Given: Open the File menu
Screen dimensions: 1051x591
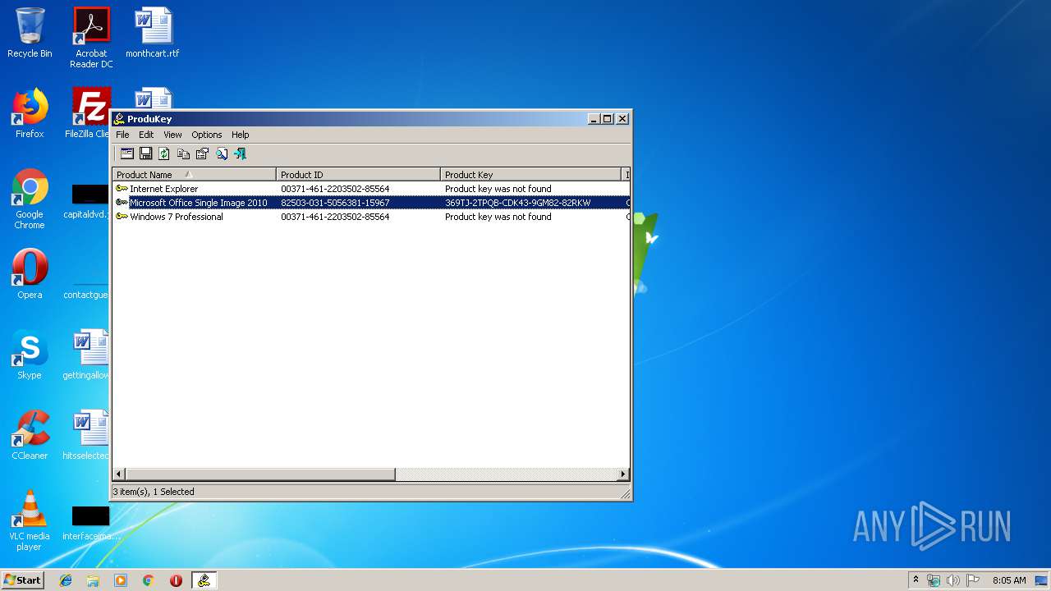Looking at the screenshot, I should 122,135.
